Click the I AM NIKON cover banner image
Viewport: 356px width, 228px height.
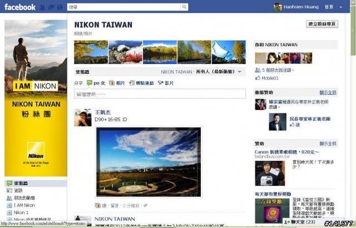click(36, 98)
